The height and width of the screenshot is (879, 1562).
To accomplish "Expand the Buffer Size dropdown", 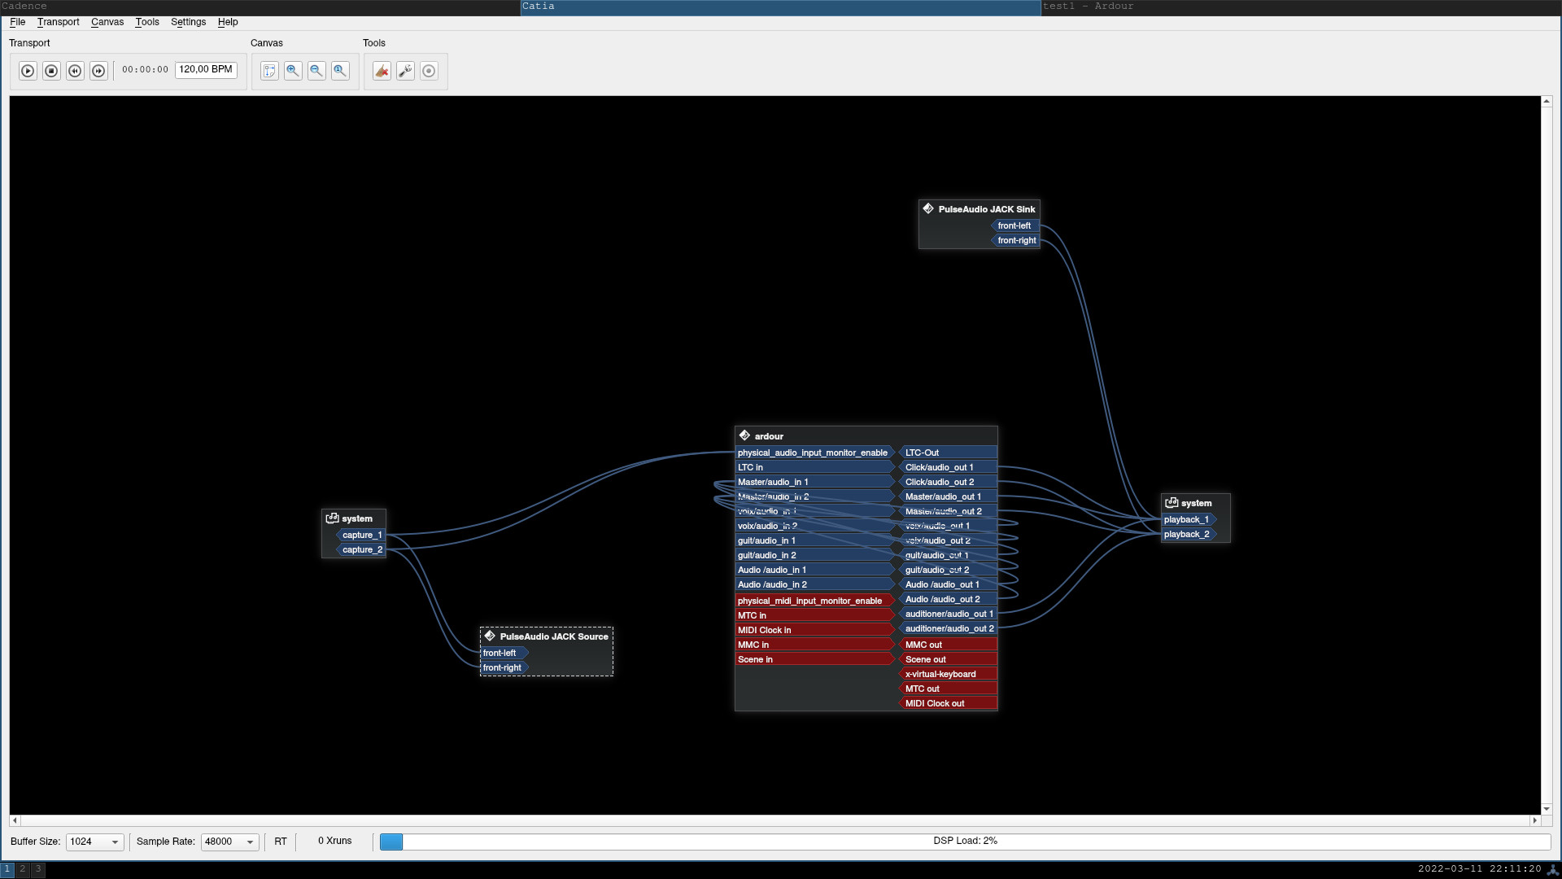I will coord(94,842).
